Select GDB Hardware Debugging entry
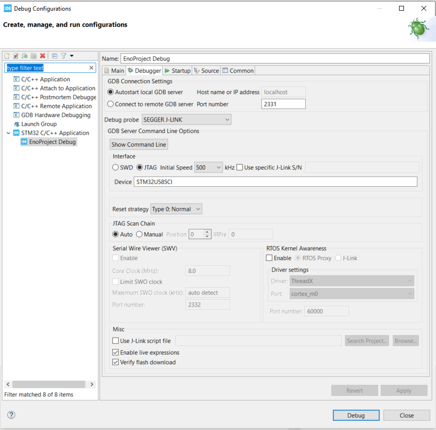This screenshot has width=436, height=430. coord(52,115)
